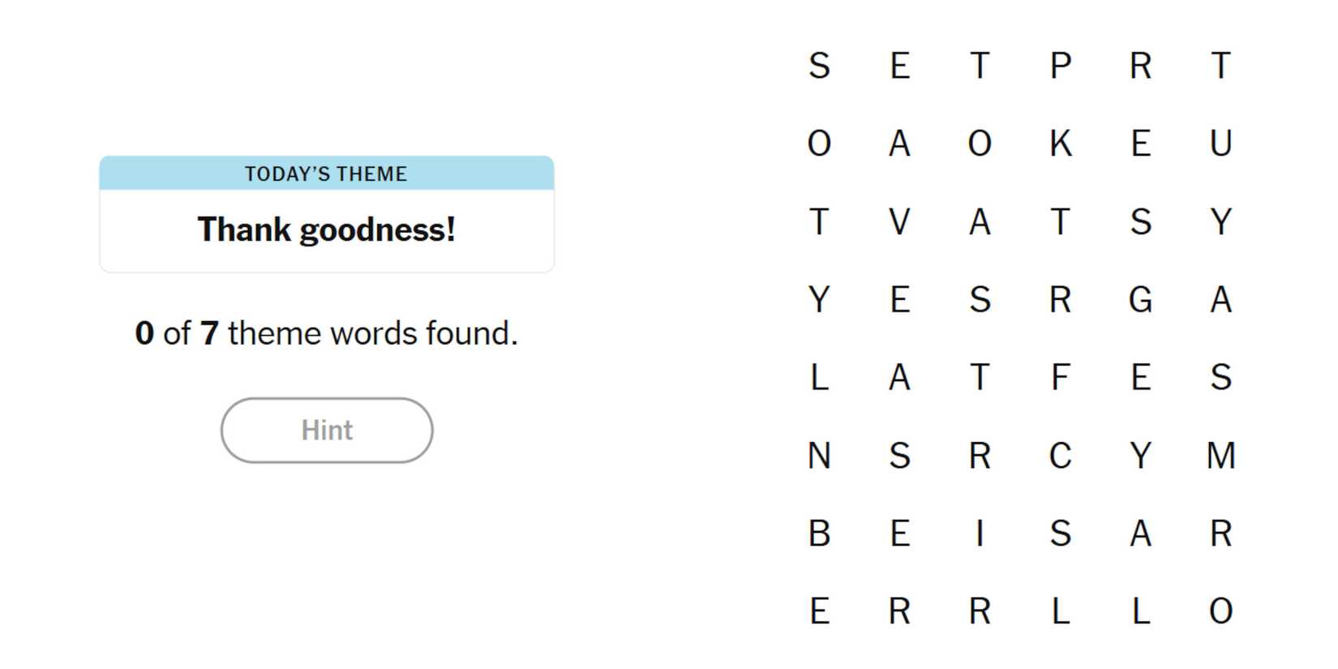Select the top-right corner letter T
Viewport: 1338px width, 669px height.
[x=1220, y=66]
